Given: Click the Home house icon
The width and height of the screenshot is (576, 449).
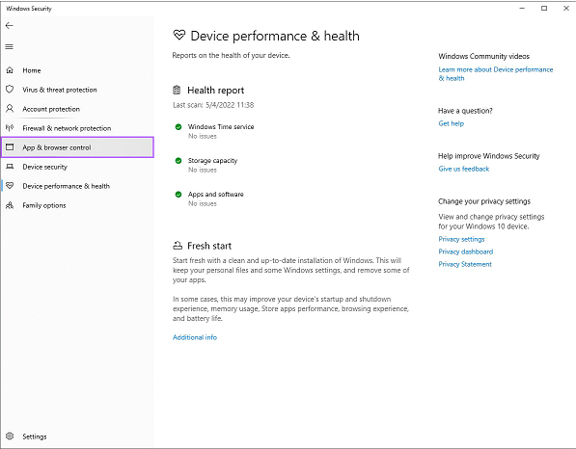Looking at the screenshot, I should pyautogui.click(x=10, y=70).
